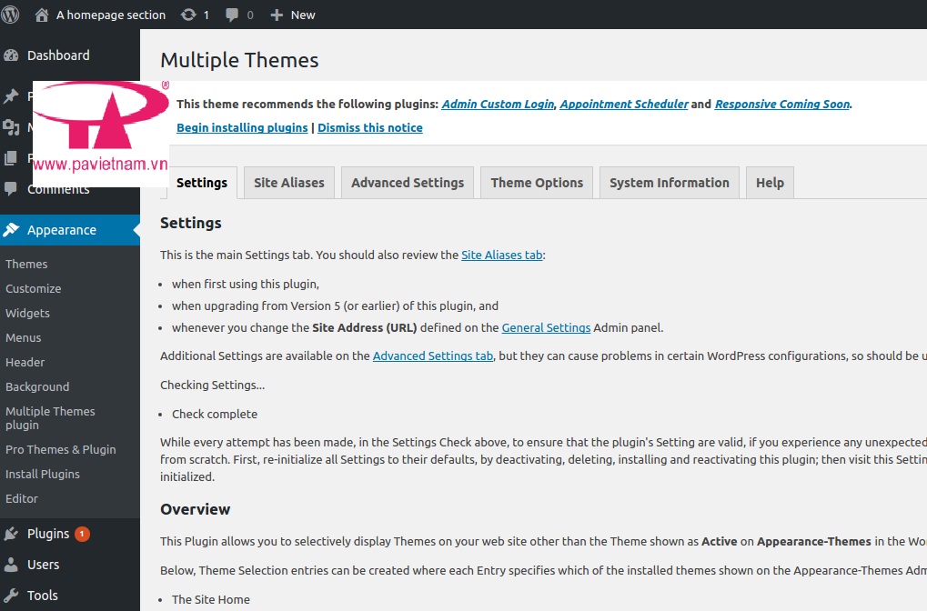This screenshot has width=927, height=611.
Task: Click the Check complete text
Action: point(215,415)
